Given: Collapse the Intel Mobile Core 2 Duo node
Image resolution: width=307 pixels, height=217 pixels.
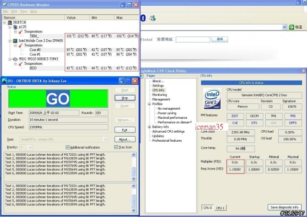Looking at the screenshot, I should (x=10, y=41).
